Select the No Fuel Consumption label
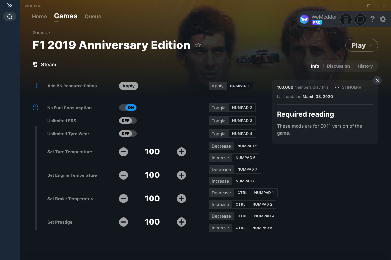The height and width of the screenshot is (260, 391). click(x=69, y=108)
